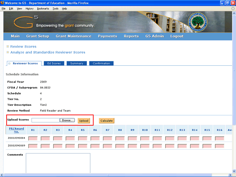The width and height of the screenshot is (236, 177).
Task: Switch to the Ed Scores tab
Action: pyautogui.click(x=54, y=63)
